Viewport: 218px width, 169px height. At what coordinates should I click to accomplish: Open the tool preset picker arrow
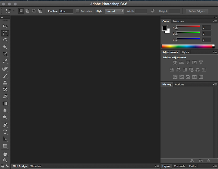[x=14, y=11]
